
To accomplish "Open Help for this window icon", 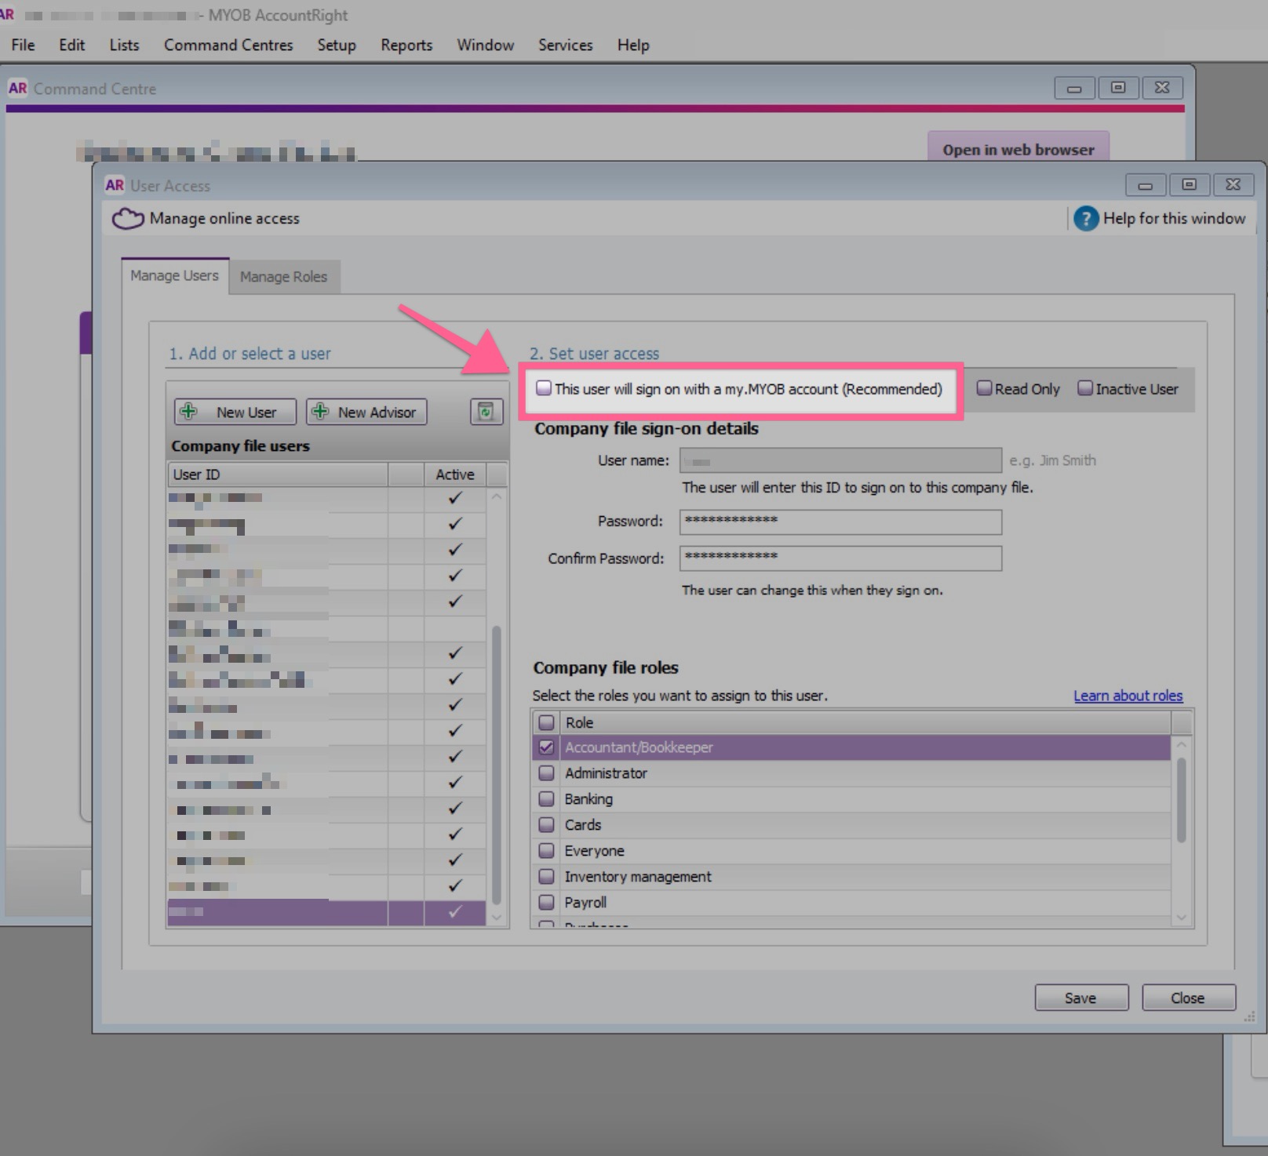I will (x=1085, y=219).
